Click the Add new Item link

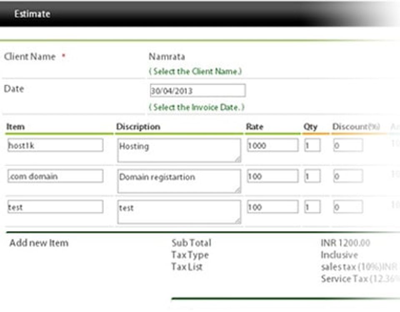(x=39, y=243)
